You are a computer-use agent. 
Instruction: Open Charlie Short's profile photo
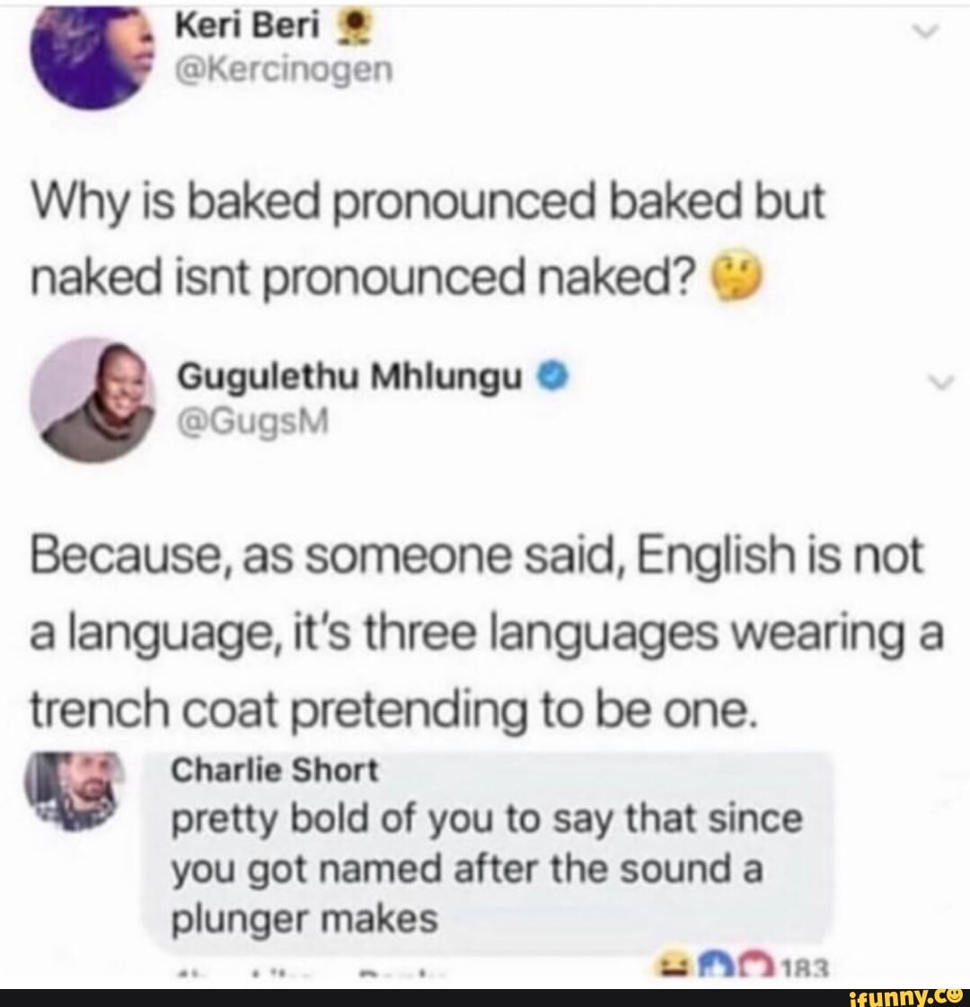pos(75,791)
